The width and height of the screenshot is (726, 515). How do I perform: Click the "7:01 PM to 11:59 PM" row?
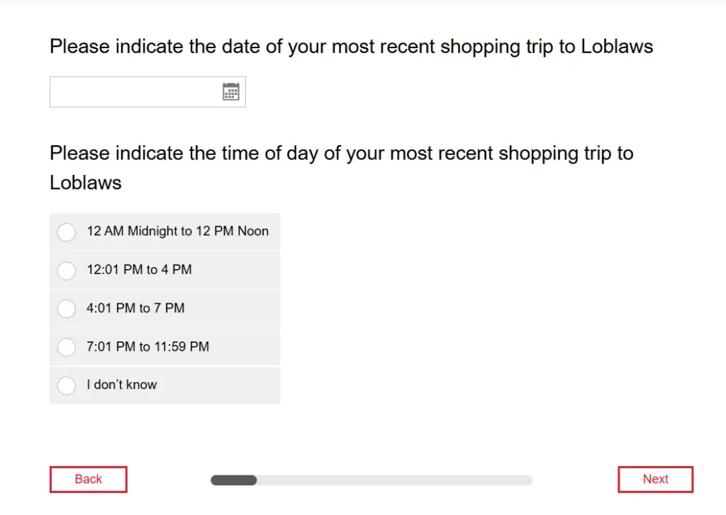click(164, 346)
